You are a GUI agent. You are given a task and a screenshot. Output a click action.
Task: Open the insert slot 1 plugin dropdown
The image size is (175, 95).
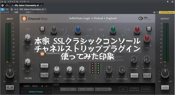pos(27,5)
